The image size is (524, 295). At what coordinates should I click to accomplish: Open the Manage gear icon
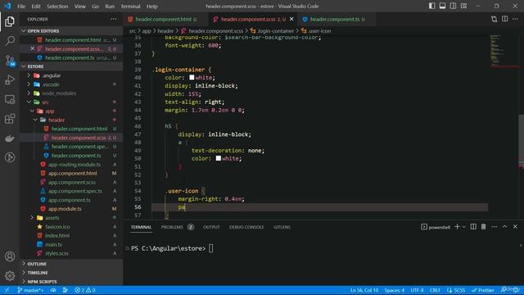[10, 276]
